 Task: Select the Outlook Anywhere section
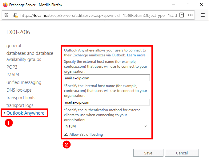pyautogui.click(x=26, y=113)
